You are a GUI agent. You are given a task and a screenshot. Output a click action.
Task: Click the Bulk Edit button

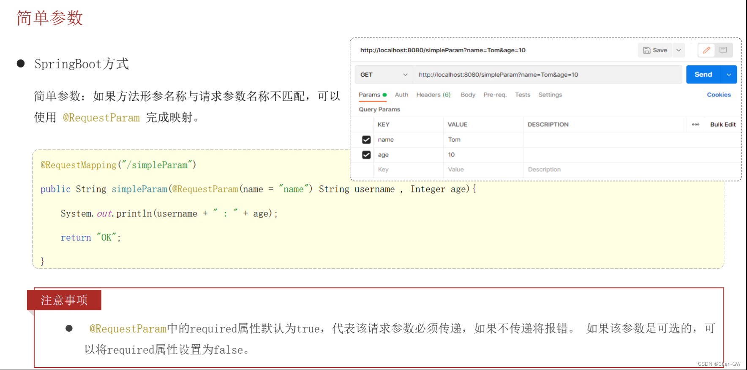tap(723, 124)
